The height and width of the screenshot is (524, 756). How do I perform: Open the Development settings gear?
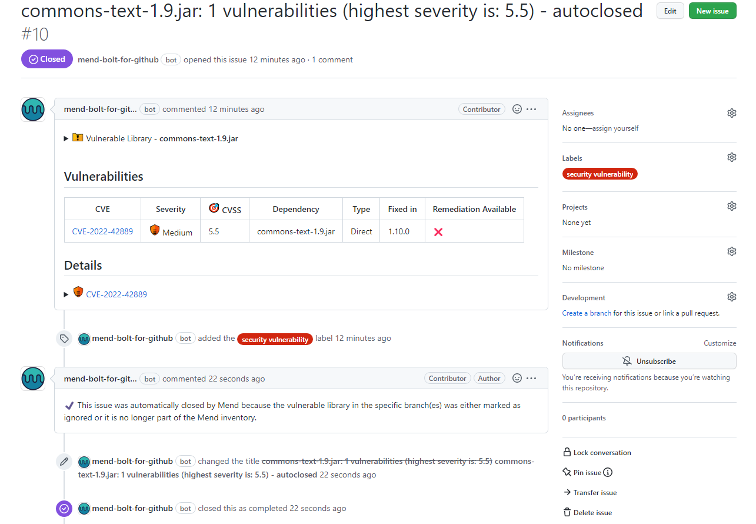point(731,297)
